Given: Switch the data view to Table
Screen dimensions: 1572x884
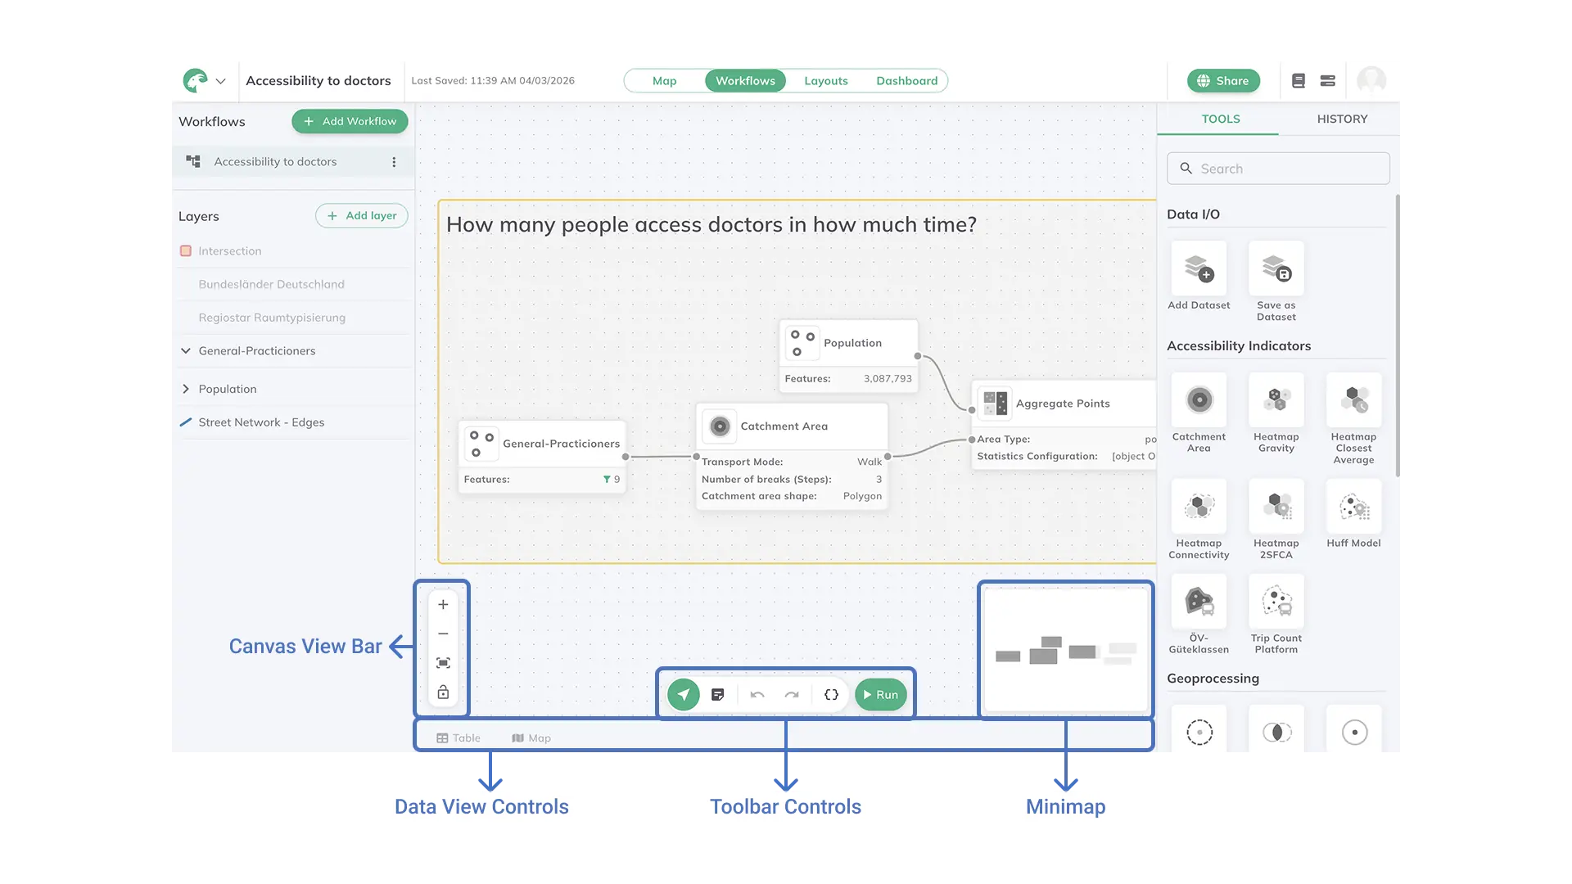Looking at the screenshot, I should [x=459, y=737].
